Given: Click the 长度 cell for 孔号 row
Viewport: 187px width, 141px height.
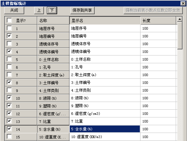Looking at the screenshot, I should [158, 67].
